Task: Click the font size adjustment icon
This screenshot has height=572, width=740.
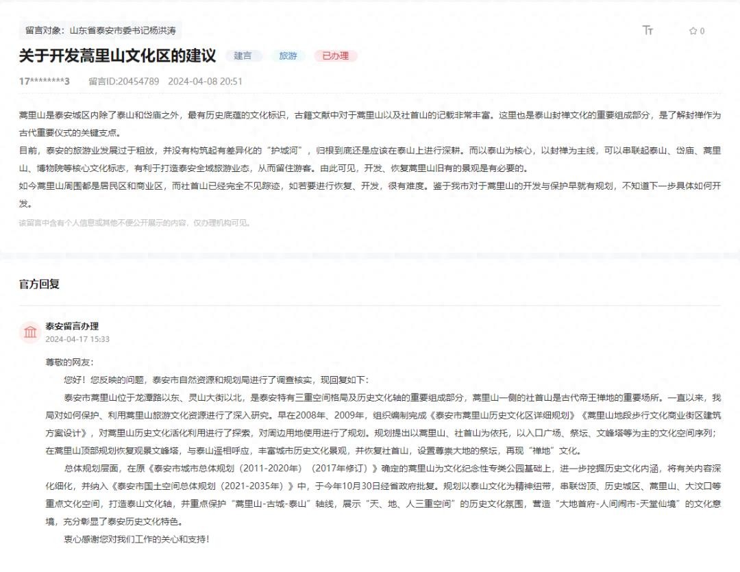Action: tap(647, 30)
